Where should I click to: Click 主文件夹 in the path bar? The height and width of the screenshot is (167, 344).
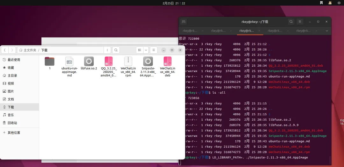[28, 50]
